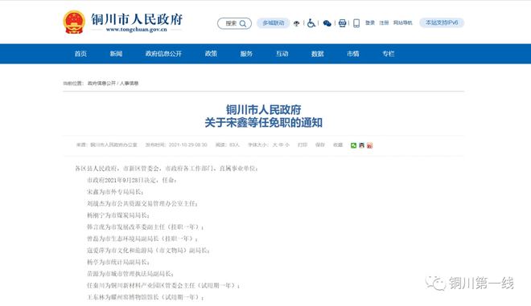Open the elderly-friendly mode icon
Viewport: 531px width, 306px height.
click(x=296, y=23)
